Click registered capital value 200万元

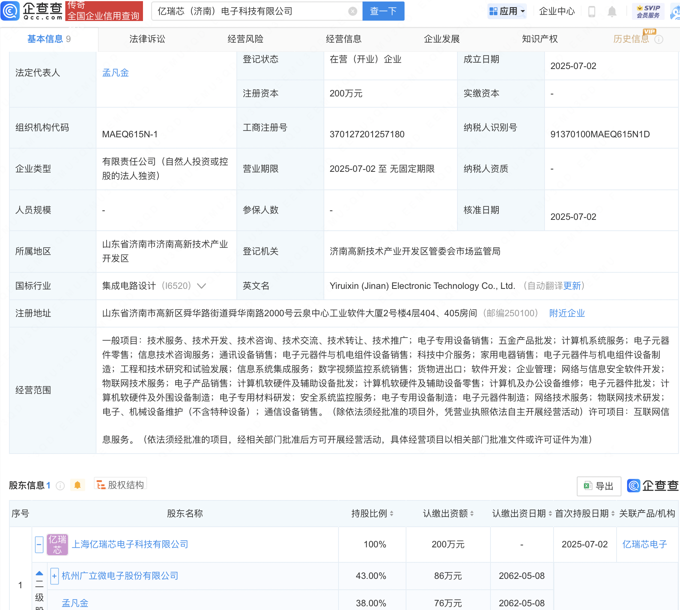click(x=346, y=93)
